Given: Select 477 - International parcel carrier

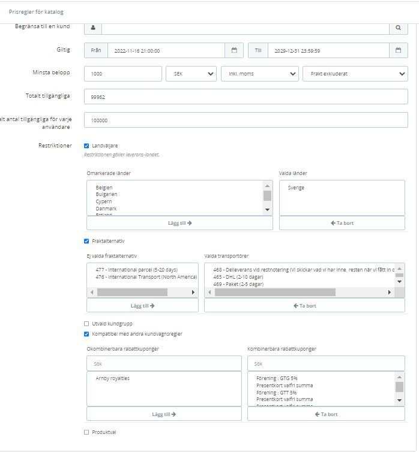Looking at the screenshot, I should tap(137, 270).
